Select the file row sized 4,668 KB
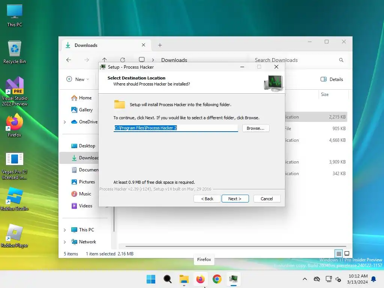The width and height of the screenshot is (384, 288). pos(316,140)
